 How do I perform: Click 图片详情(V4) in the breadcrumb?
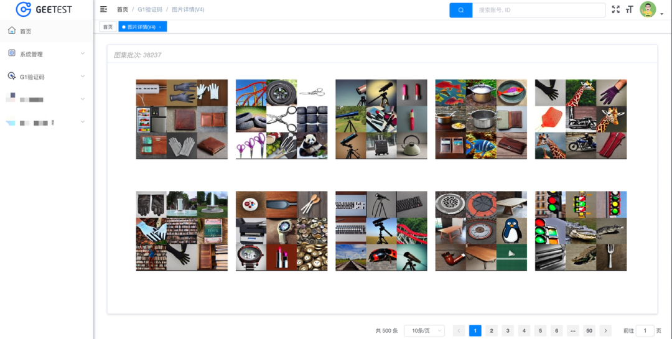188,9
